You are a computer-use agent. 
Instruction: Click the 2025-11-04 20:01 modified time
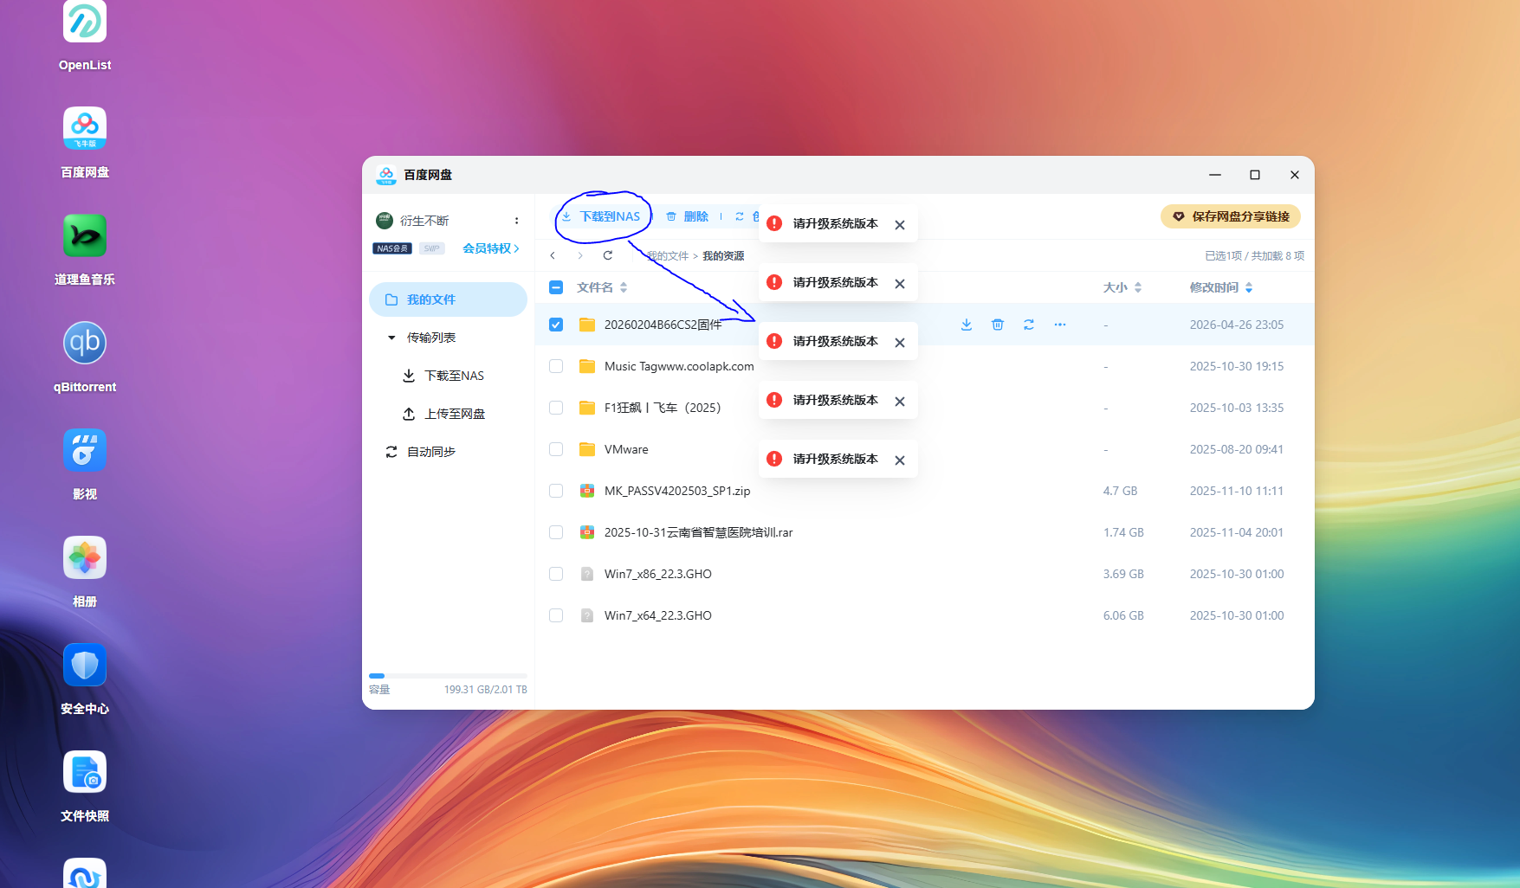click(x=1237, y=532)
